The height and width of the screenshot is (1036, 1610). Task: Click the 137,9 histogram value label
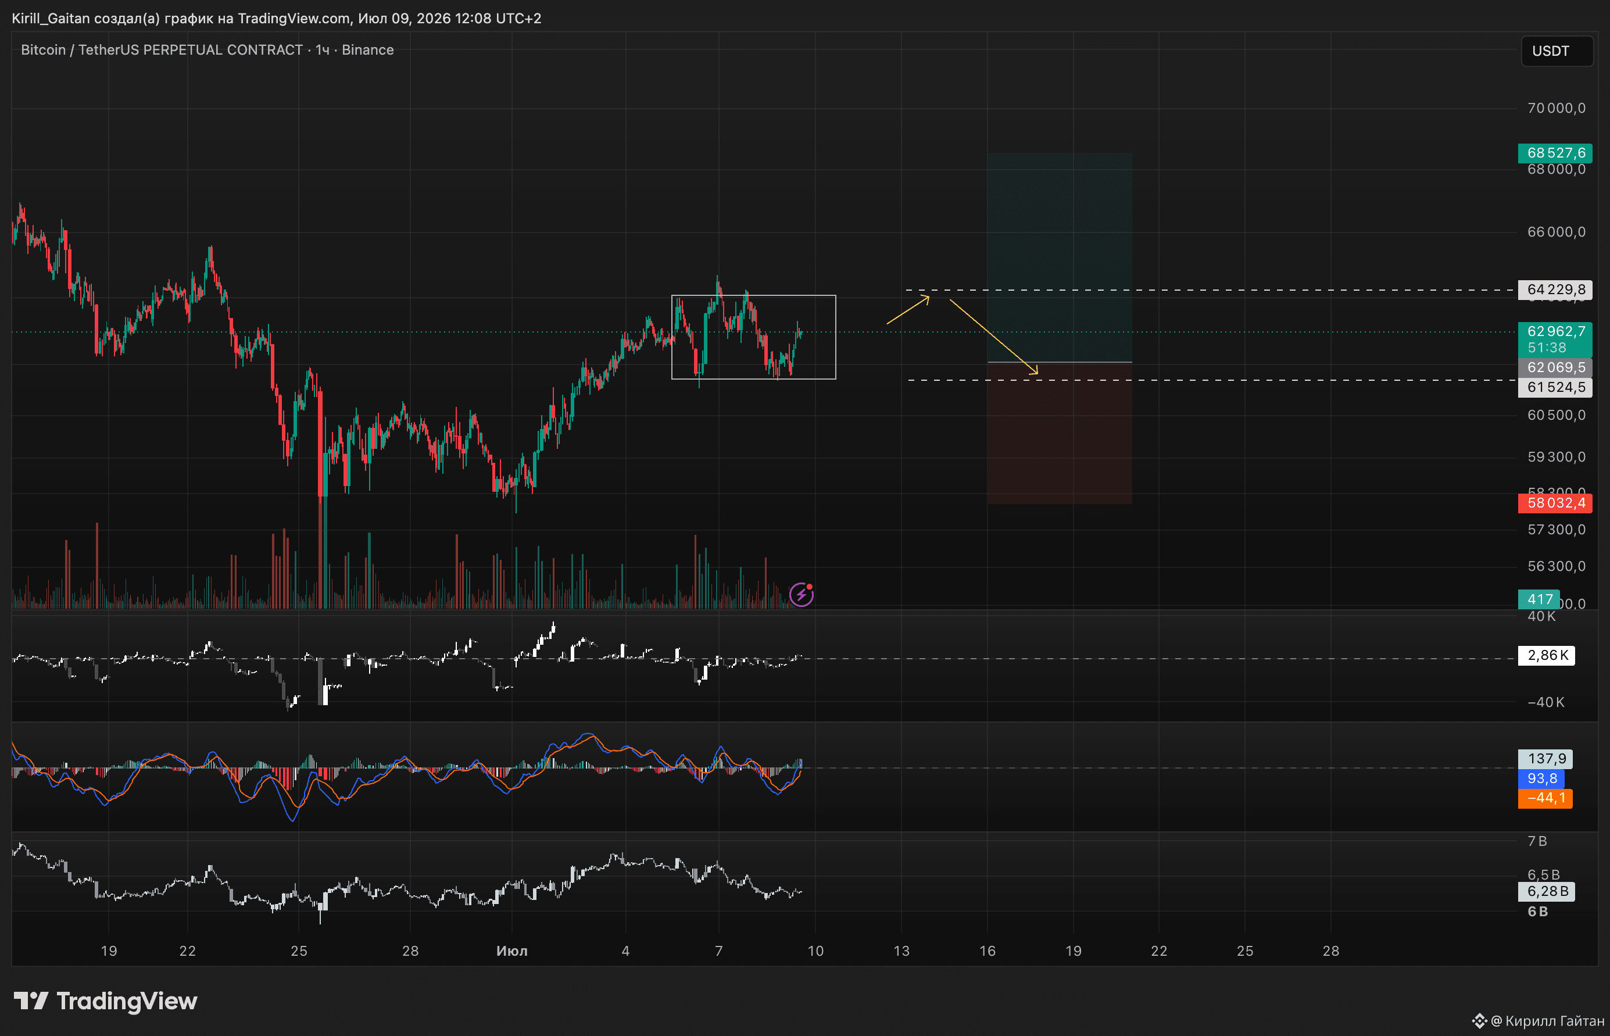coord(1545,759)
